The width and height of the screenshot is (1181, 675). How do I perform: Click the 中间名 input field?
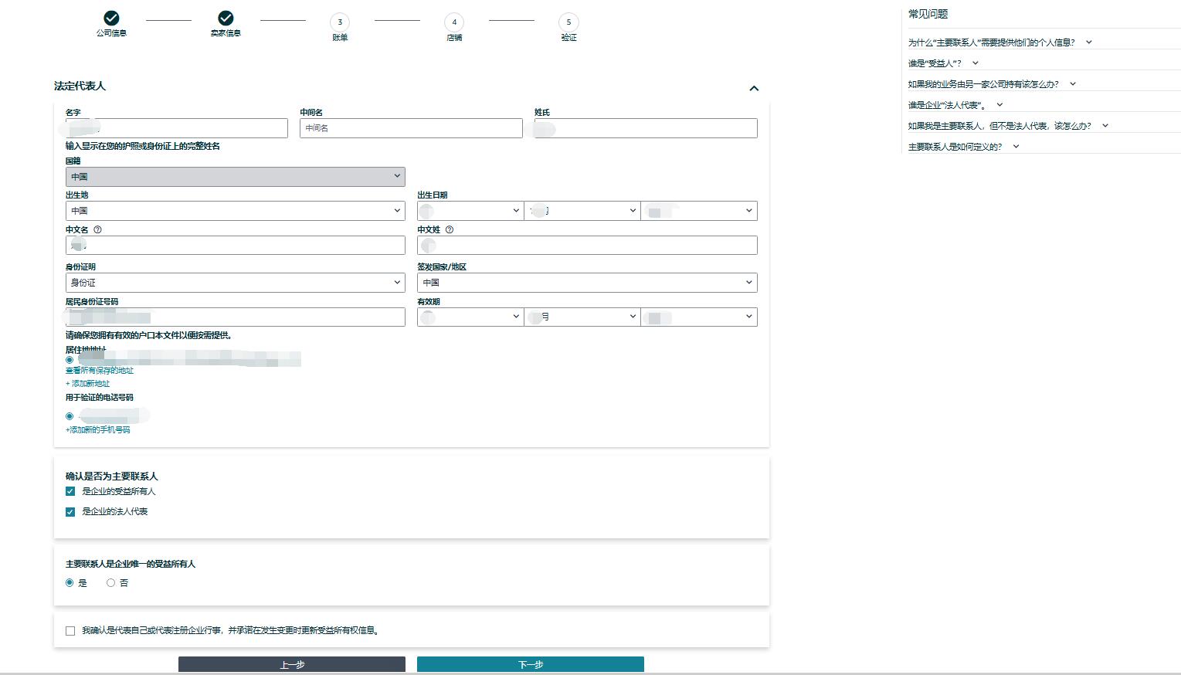411,128
